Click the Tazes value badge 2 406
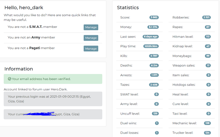The image size is (220, 137). 154,85
